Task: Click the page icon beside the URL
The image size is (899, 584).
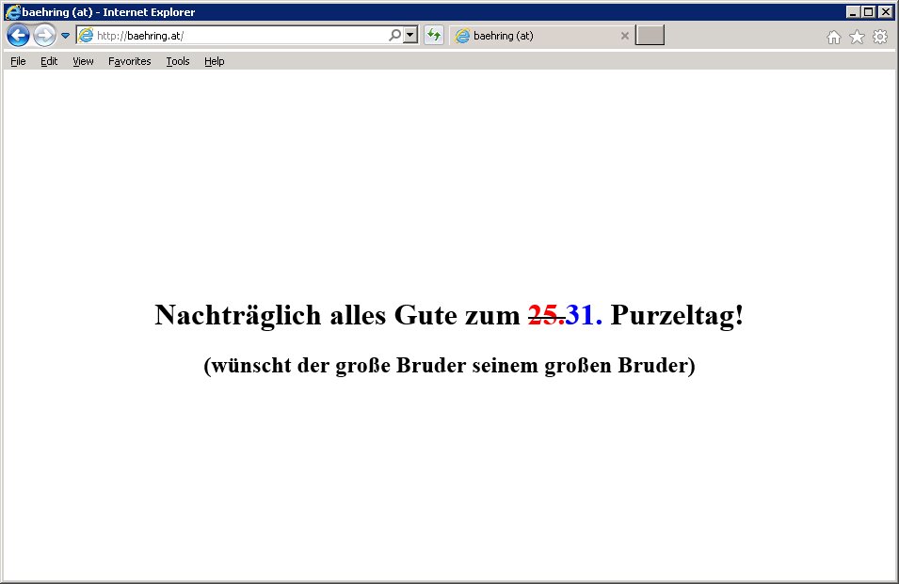Action: [87, 36]
